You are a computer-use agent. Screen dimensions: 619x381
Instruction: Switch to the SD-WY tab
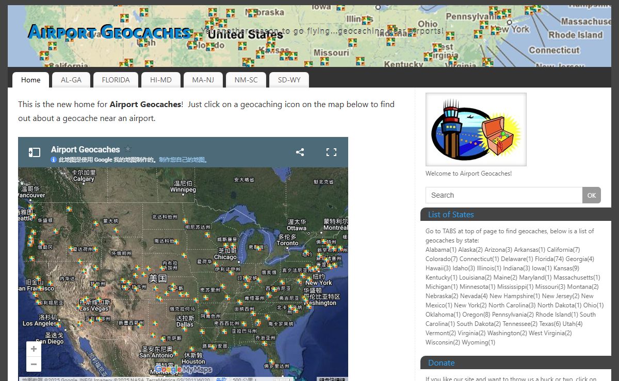coord(289,80)
